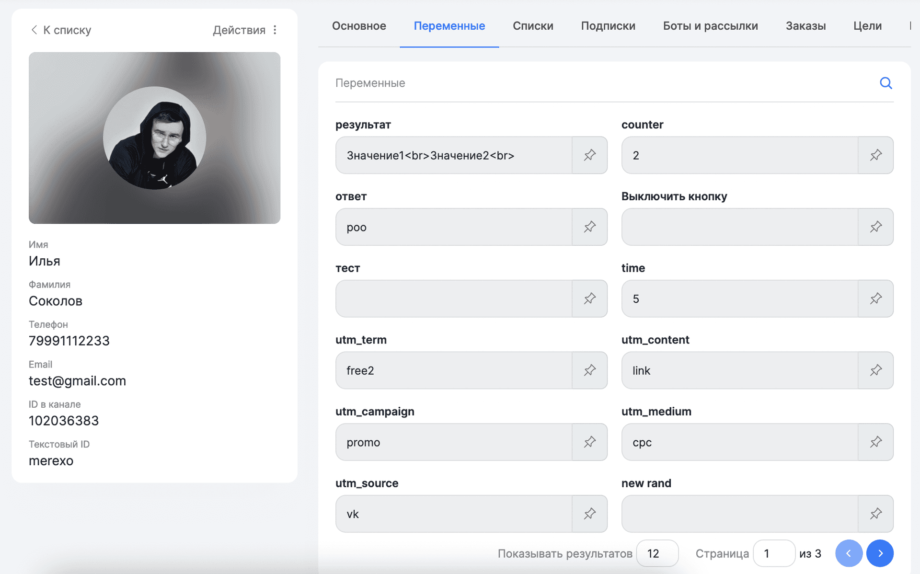Image resolution: width=920 pixels, height=574 pixels.
Task: Click the user profile avatar photo
Action: (x=154, y=138)
